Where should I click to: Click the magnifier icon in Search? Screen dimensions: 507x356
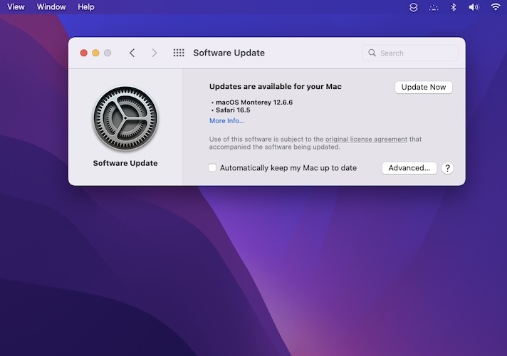[372, 53]
